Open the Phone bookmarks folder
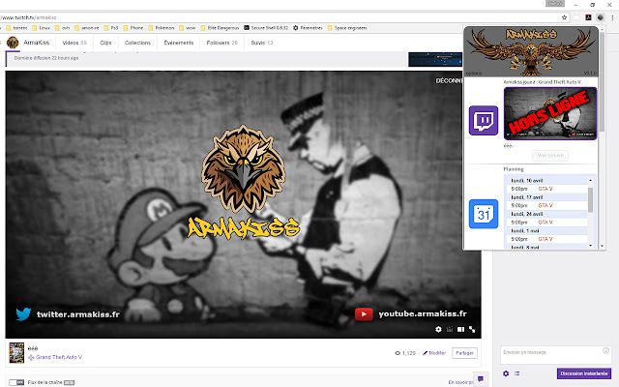Viewport: 619px width, 387px height. click(x=133, y=28)
